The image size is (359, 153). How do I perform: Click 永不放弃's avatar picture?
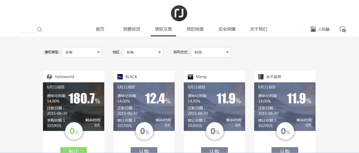261,77
